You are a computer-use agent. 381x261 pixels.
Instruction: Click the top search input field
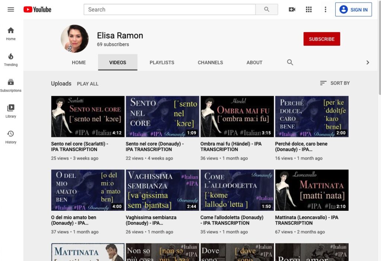point(170,10)
